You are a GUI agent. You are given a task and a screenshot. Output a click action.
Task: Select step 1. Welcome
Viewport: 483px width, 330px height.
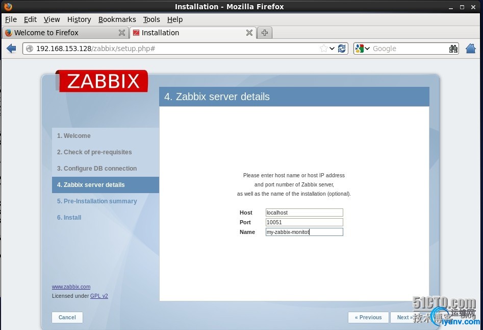pos(106,136)
